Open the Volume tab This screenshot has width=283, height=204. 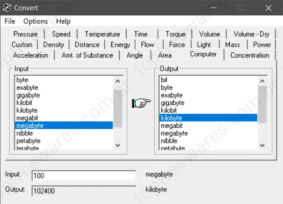(210, 34)
